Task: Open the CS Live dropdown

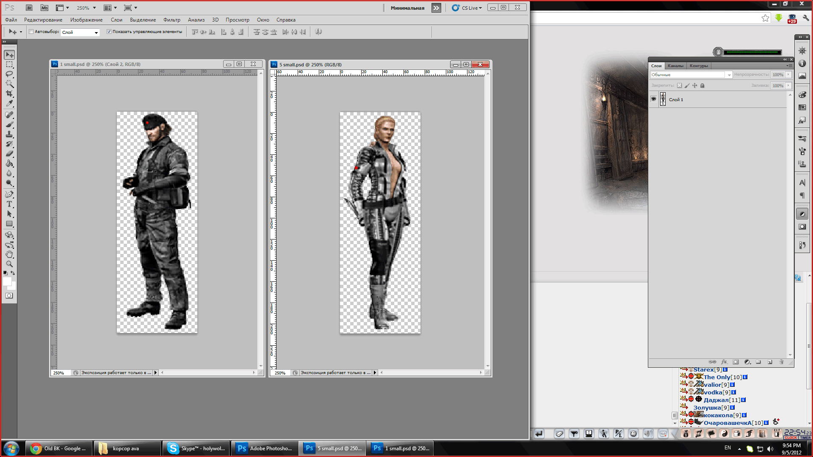Action: pos(467,8)
